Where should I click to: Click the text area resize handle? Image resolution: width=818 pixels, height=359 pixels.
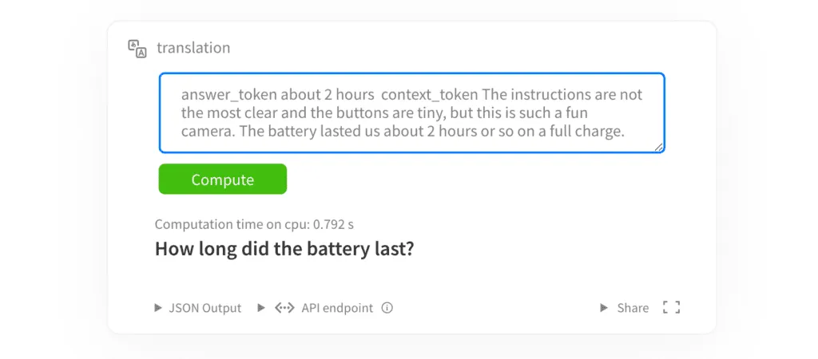pos(659,147)
